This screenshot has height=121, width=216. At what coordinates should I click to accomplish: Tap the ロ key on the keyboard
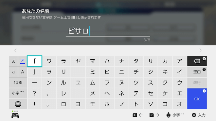pyautogui.click(x=63, y=104)
